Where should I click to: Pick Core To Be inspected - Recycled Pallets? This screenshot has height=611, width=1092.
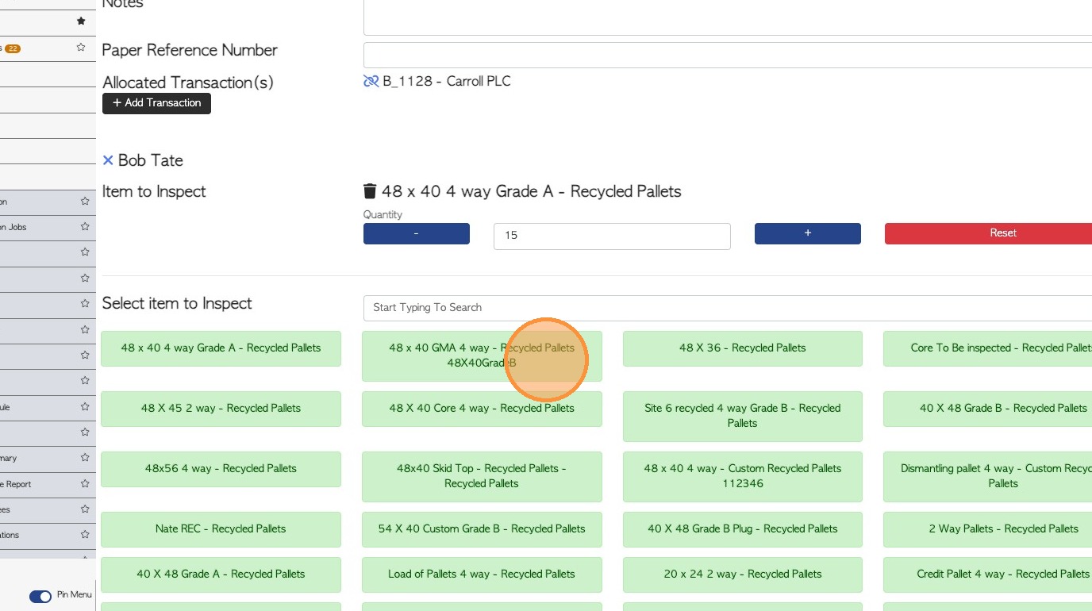click(988, 348)
